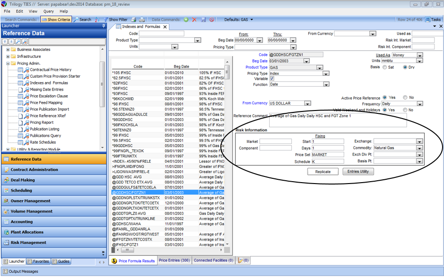Open the Commodity dropdown showing Natural Gas
444x277 pixels.
point(419,148)
